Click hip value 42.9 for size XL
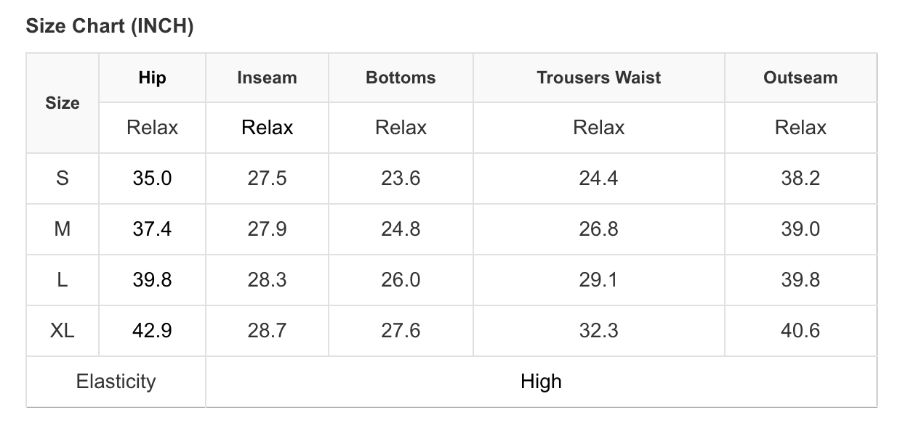Screen dimensions: 900x428 (152, 331)
